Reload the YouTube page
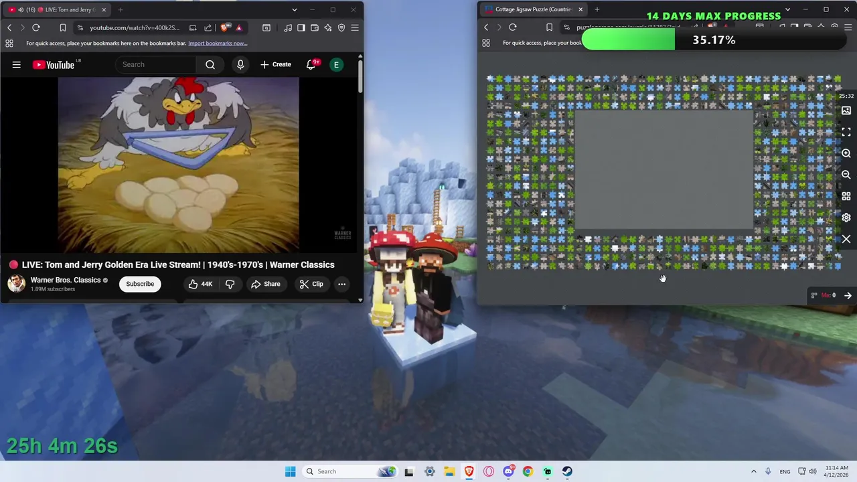Viewport: 857px width, 482px height. [x=36, y=27]
